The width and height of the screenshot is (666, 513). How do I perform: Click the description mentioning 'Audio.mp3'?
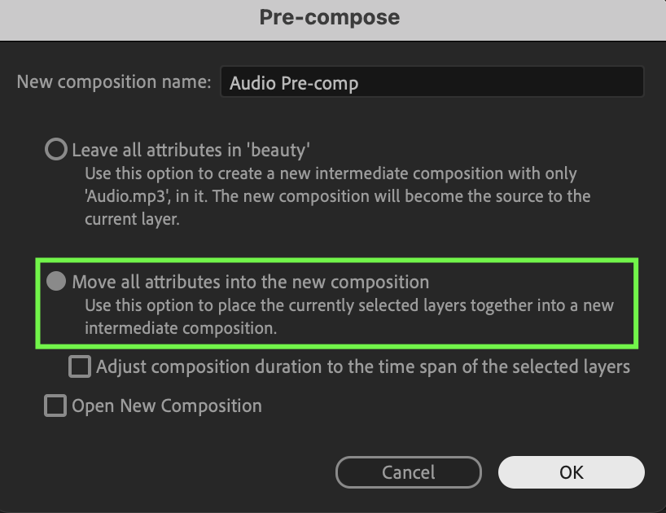(x=338, y=196)
